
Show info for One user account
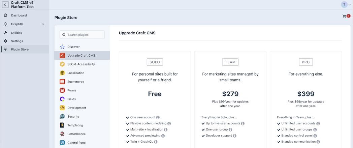point(158,117)
